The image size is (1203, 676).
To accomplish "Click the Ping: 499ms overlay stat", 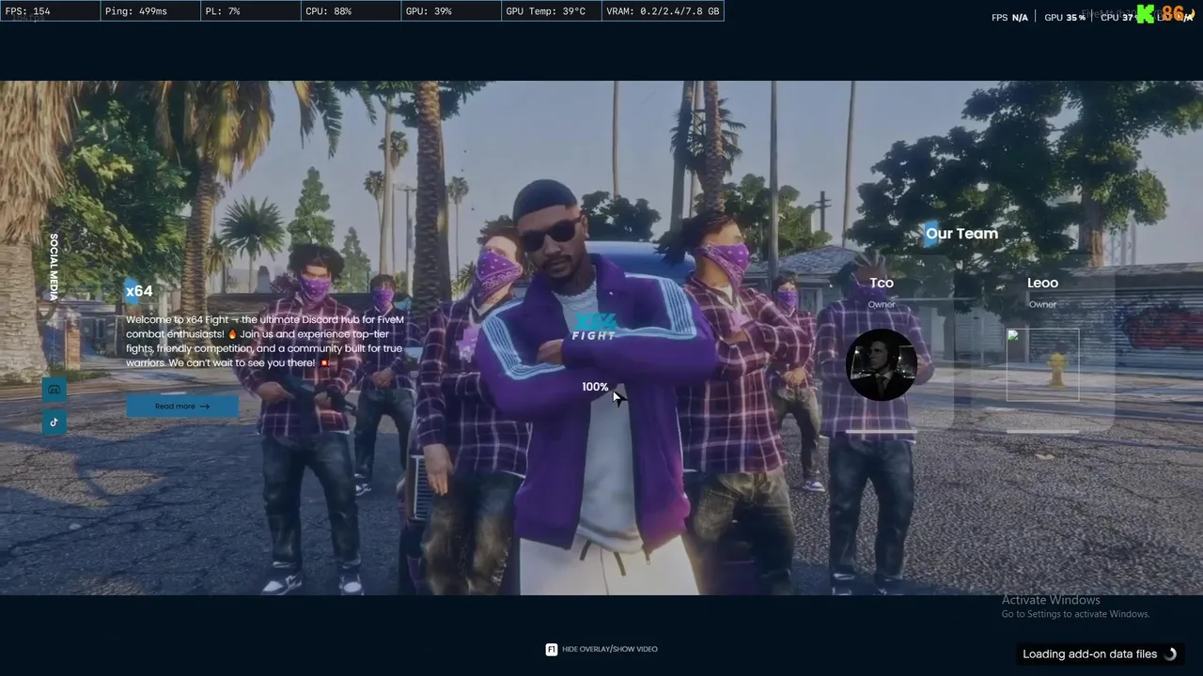I will [149, 11].
